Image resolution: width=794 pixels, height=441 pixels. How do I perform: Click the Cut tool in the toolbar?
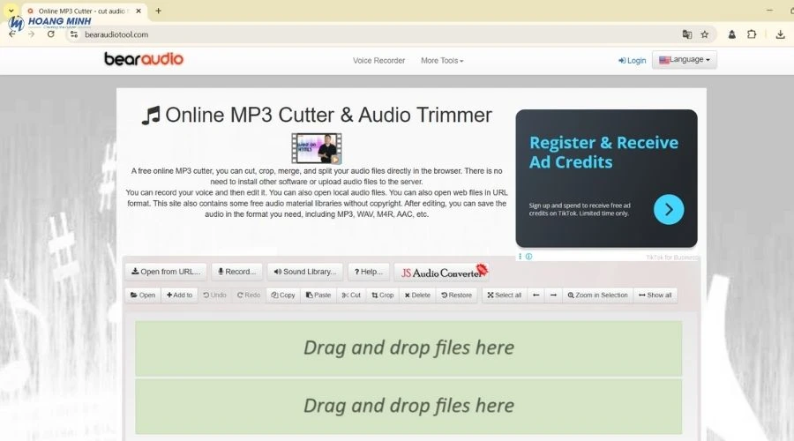point(350,295)
